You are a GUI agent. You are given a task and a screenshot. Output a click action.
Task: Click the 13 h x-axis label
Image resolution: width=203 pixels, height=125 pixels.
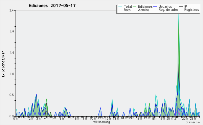coord(116,118)
